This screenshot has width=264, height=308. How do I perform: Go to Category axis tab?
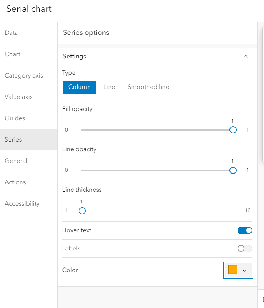(24, 76)
